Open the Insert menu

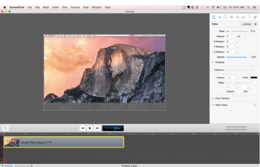[x=55, y=7]
